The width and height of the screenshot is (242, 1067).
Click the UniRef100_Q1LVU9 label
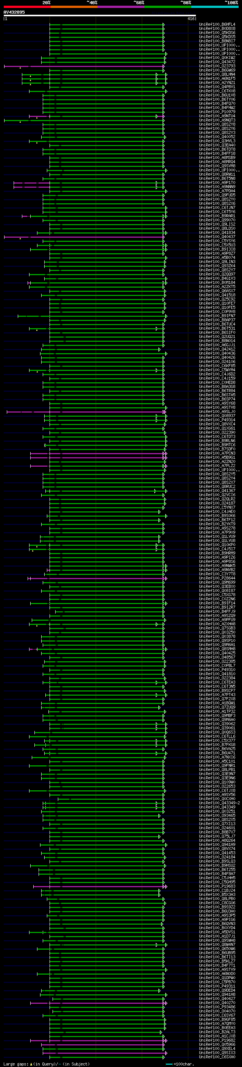[x=217, y=536]
